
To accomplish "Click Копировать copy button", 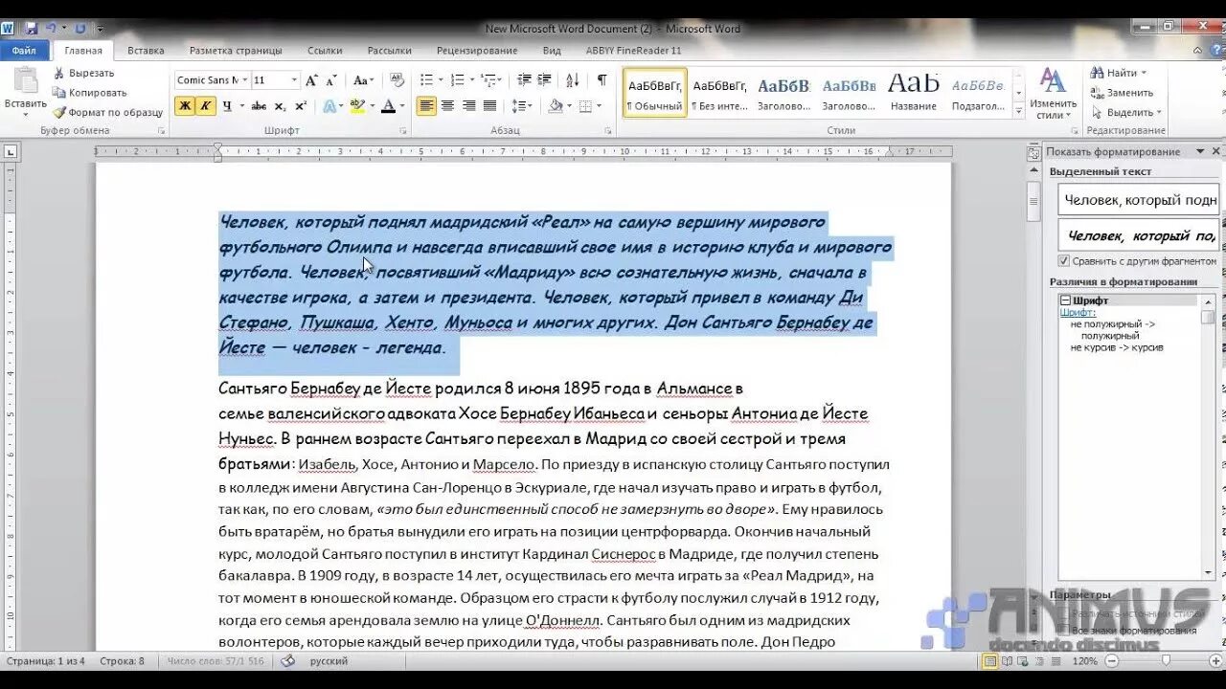I will click(x=90, y=93).
